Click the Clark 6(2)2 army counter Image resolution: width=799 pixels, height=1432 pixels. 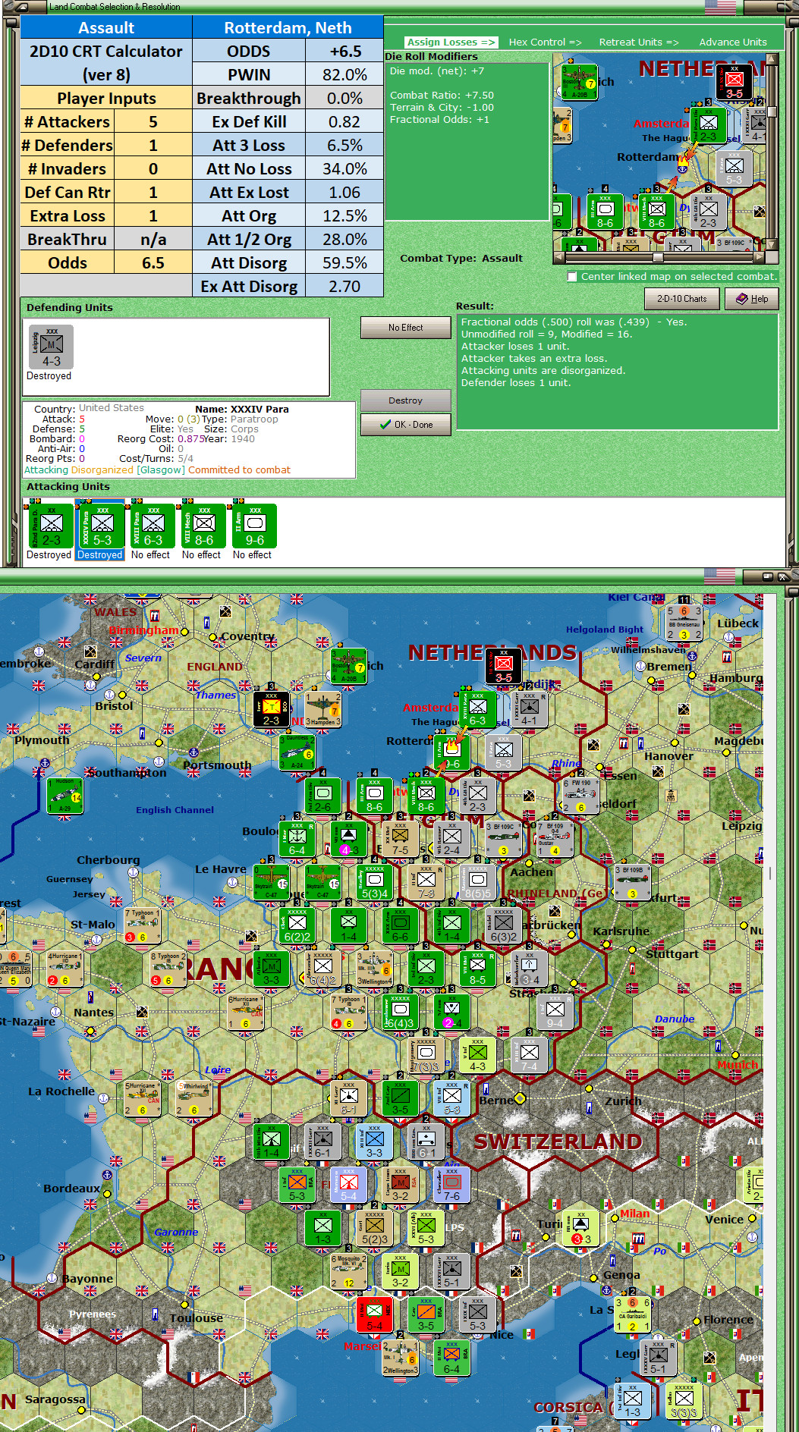pos(297,925)
